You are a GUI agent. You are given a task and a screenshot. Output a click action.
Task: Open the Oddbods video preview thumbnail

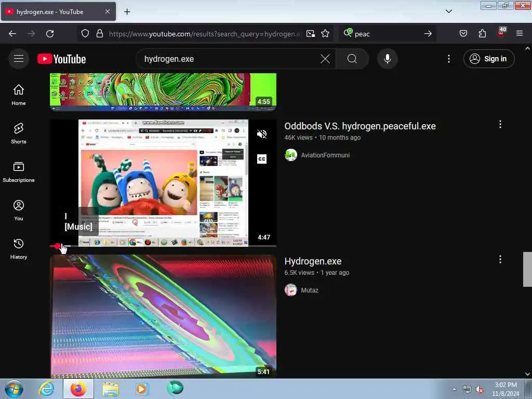163,182
